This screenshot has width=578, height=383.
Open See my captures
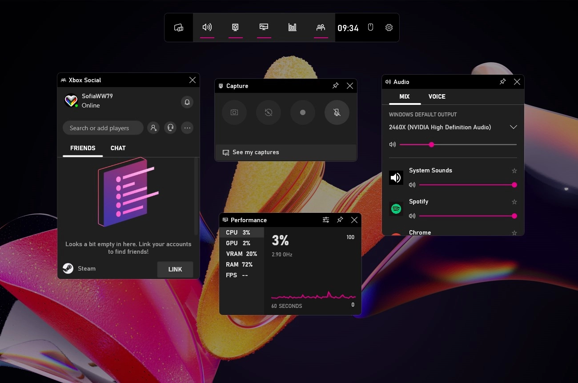pyautogui.click(x=286, y=152)
